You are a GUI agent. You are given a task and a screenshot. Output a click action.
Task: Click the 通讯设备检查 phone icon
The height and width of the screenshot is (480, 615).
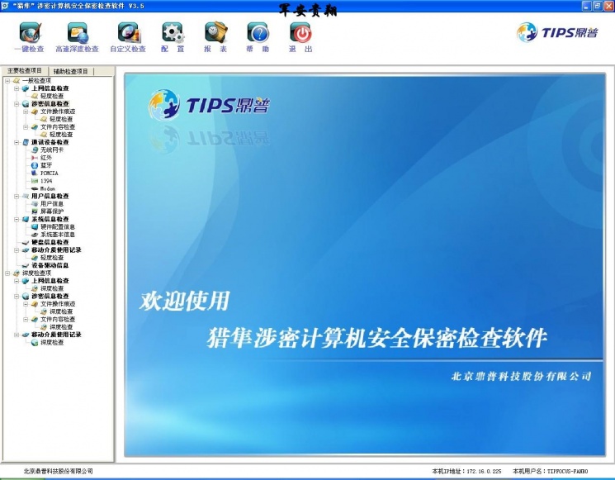pos(26,142)
